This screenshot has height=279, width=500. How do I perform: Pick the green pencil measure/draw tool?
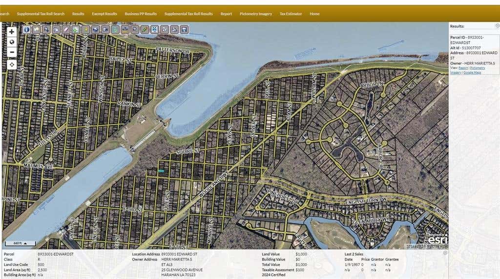pos(145,29)
